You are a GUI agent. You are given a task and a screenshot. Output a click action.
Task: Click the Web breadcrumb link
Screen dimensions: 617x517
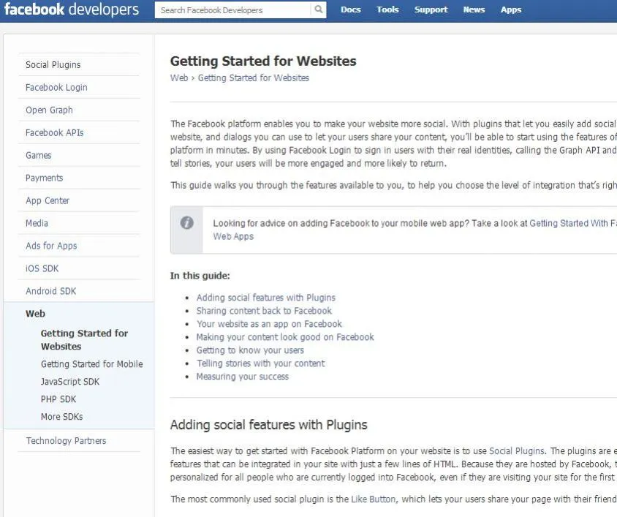coord(179,78)
